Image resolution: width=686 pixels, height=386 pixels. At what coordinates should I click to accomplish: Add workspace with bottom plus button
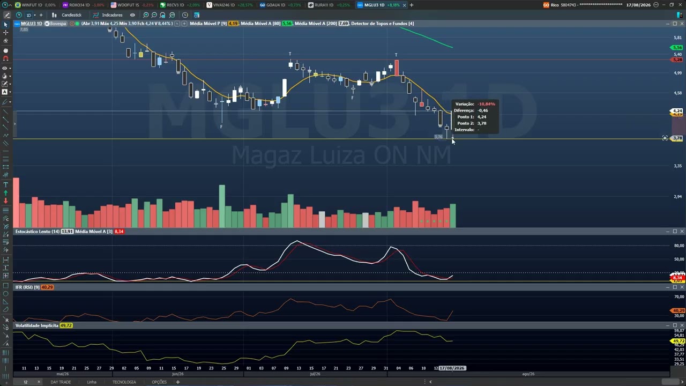pyautogui.click(x=178, y=382)
